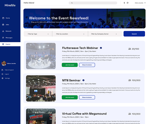150x124 pixels.
Task: Open the Adora Jacobs account dropdown arrow
Action: 145,3
